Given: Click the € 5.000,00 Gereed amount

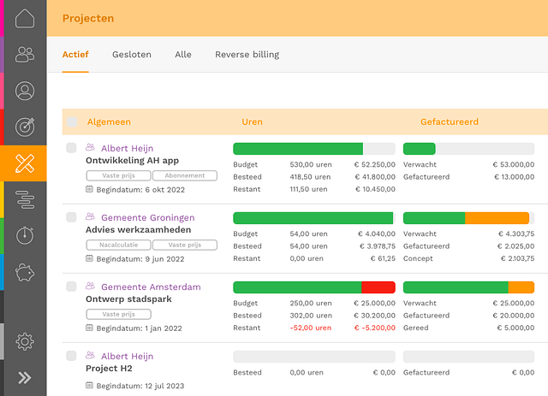Looking at the screenshot, I should click(515, 328).
